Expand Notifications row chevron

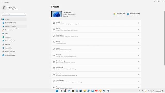[138, 36]
